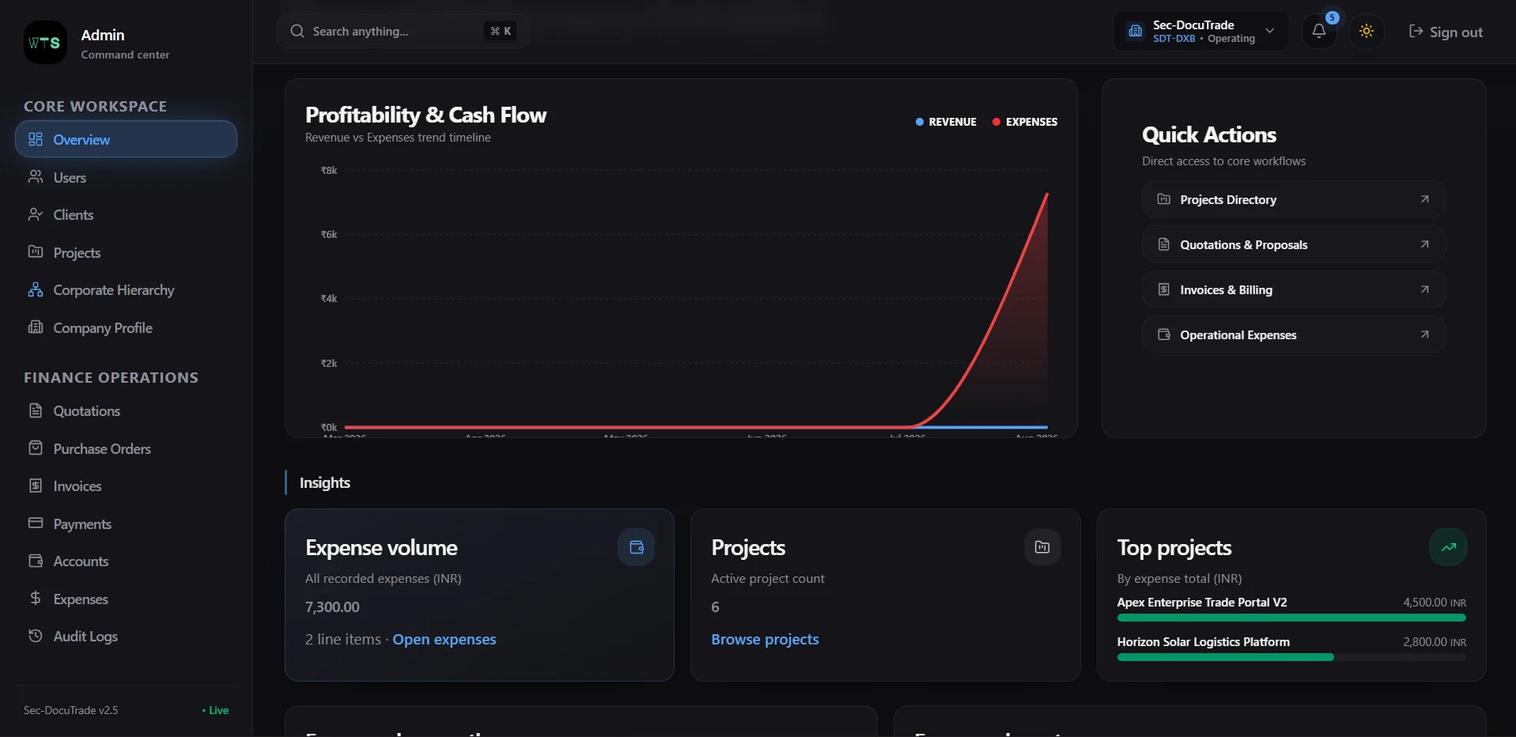The image size is (1516, 737).
Task: Click the magnifier icon in search bar
Action: coord(297,31)
